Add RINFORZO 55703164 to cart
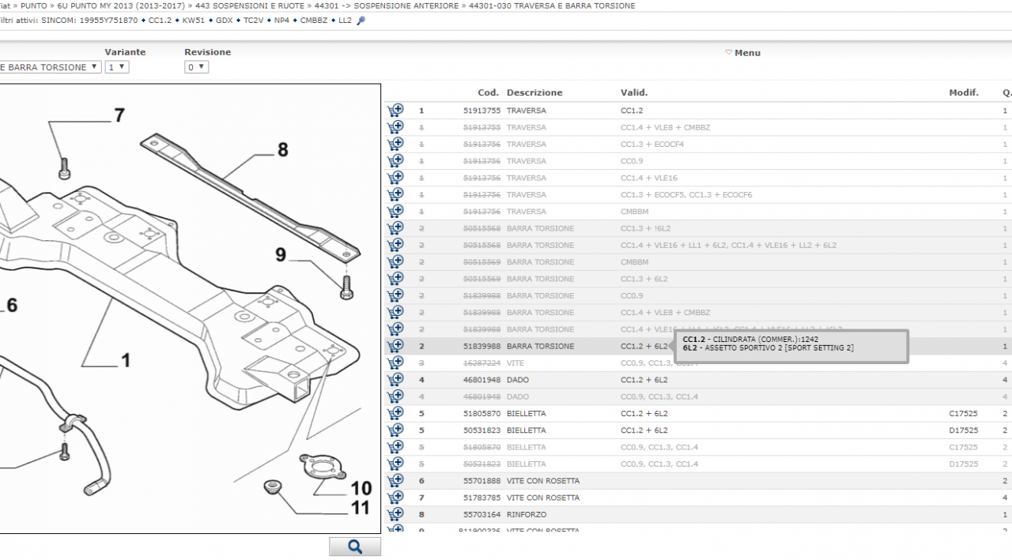This screenshot has width=1012, height=560. click(x=395, y=514)
